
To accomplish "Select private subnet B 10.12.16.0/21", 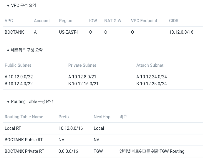I will (83, 84).
